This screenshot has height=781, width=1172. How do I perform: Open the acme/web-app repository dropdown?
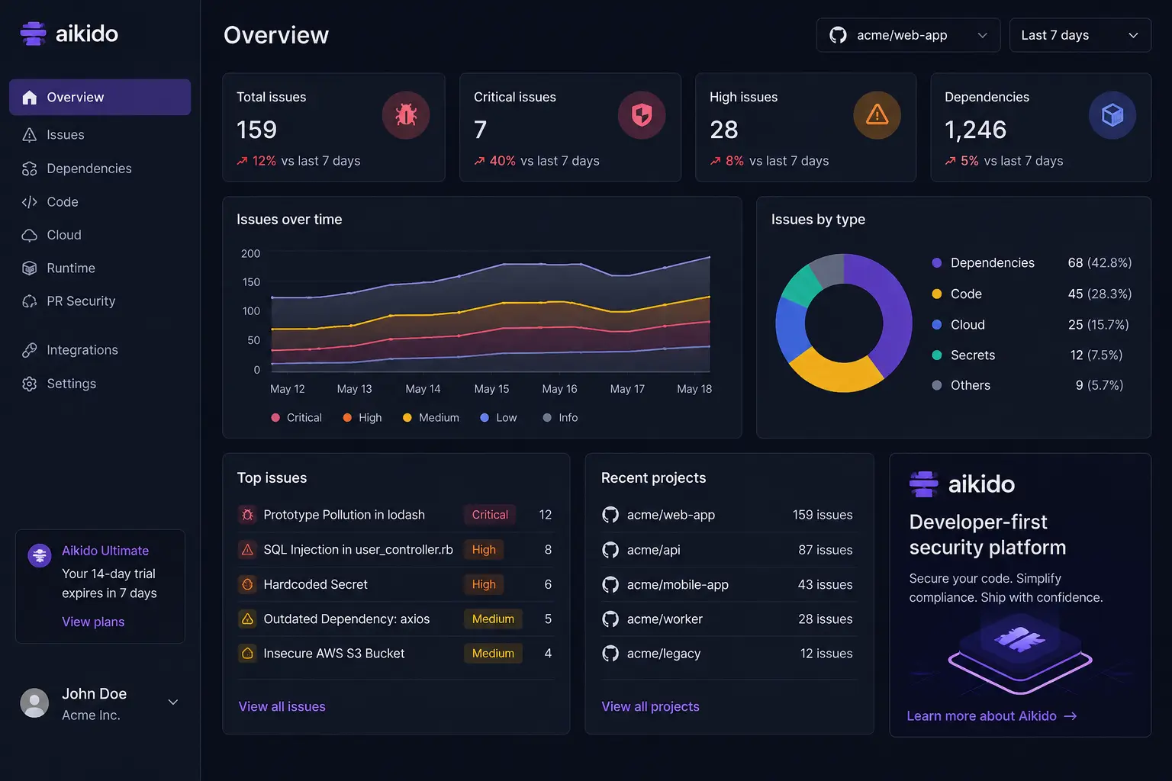point(908,35)
